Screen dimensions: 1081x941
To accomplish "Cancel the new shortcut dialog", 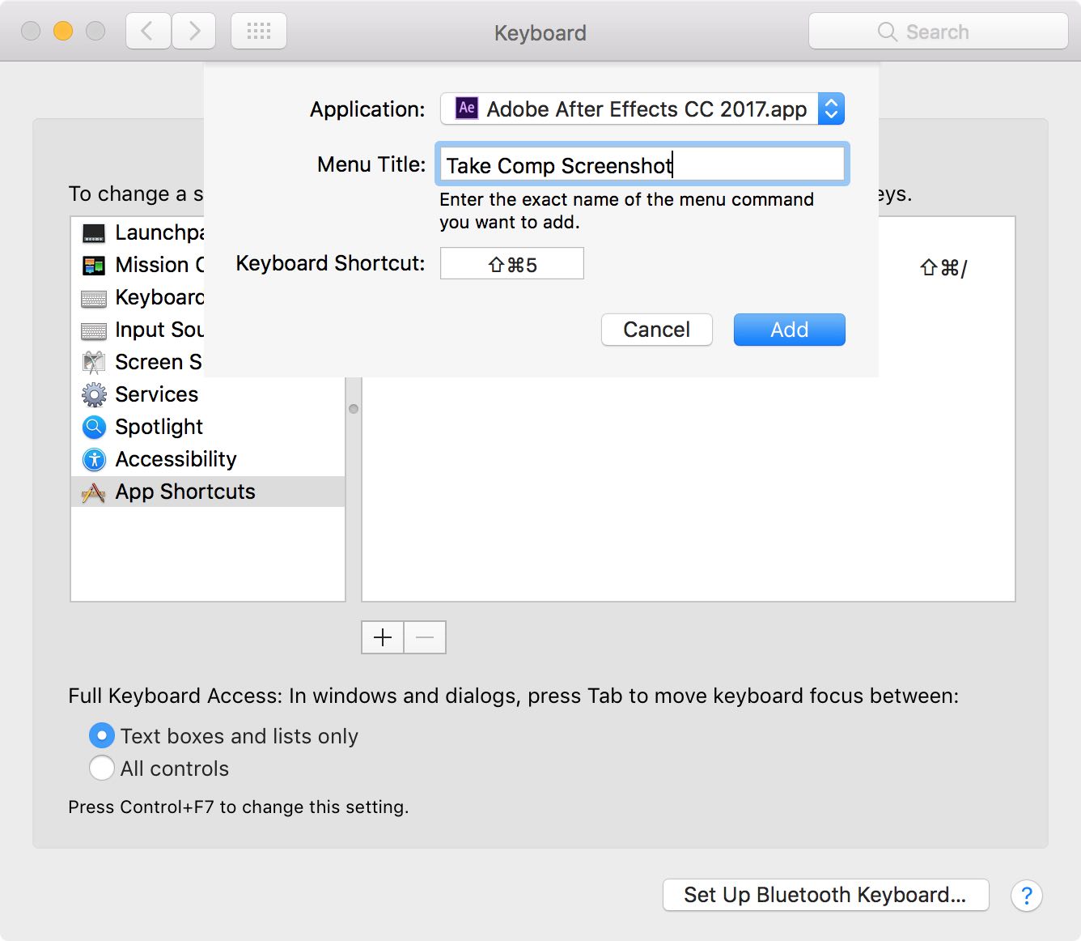I will pos(656,330).
